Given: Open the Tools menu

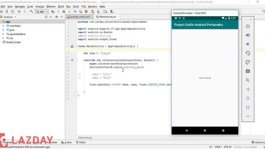Looking at the screenshot, I should [76, 7].
